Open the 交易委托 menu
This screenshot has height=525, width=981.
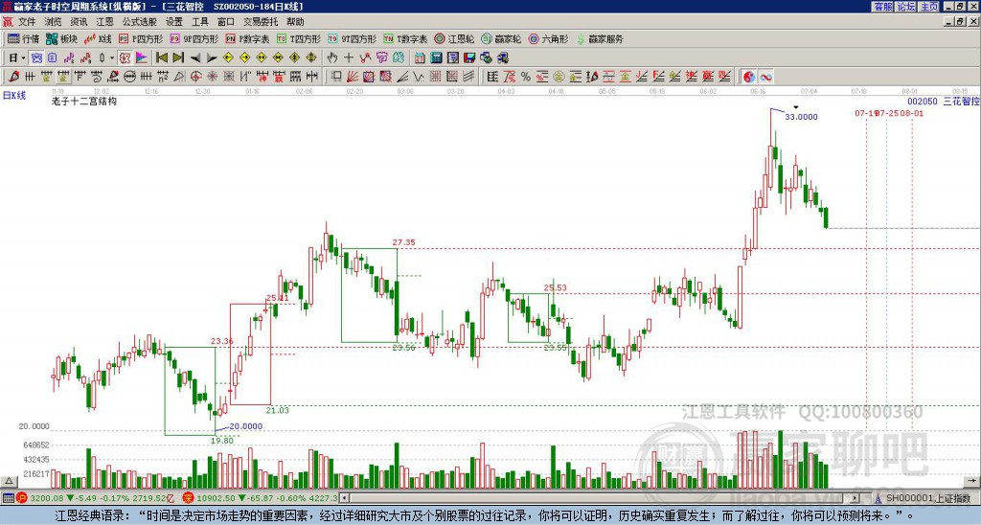coord(261,22)
